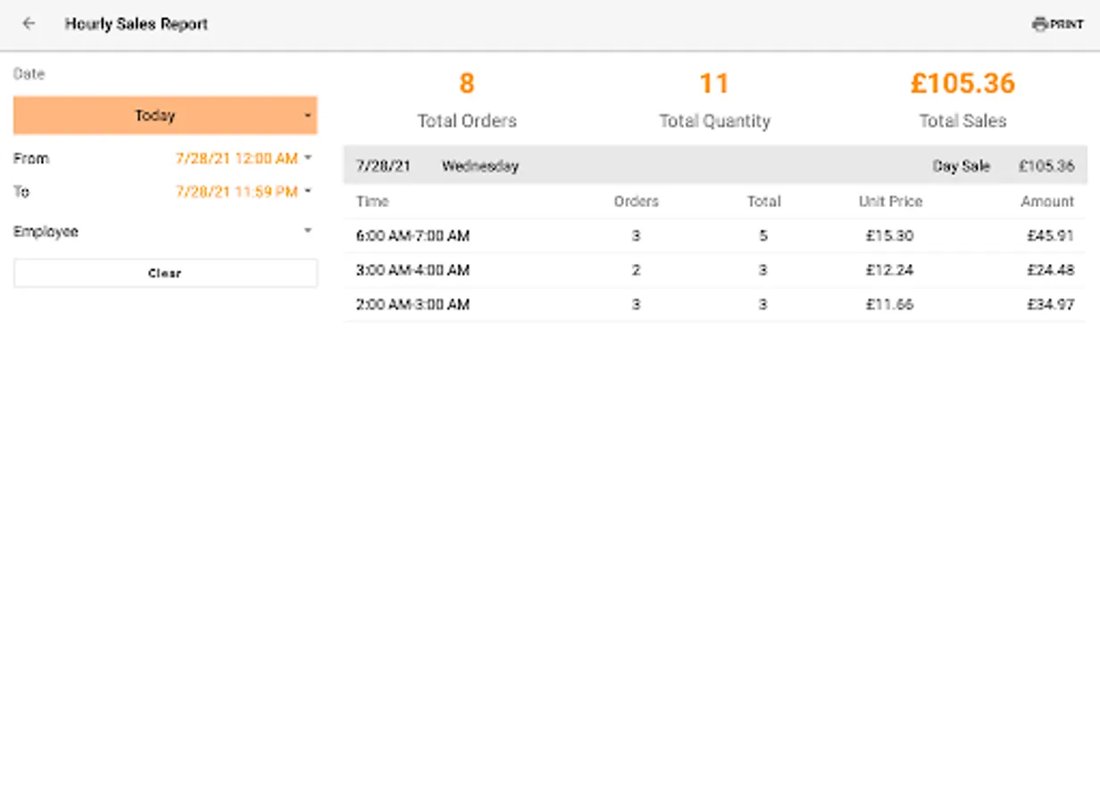Viewport: 1100px width, 803px height.
Task: Expand the To date-time picker arrow
Action: coord(308,191)
